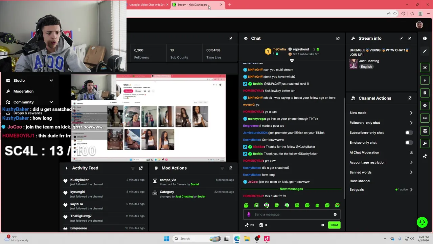Click Social link in timed out entry
Viewport: 433px width, 244px height.
195,184
